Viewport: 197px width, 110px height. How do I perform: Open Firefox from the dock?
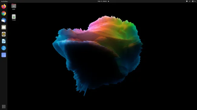(x=4, y=6)
